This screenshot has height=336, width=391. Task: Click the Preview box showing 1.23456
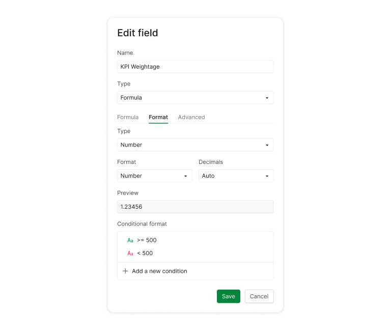[195, 207]
